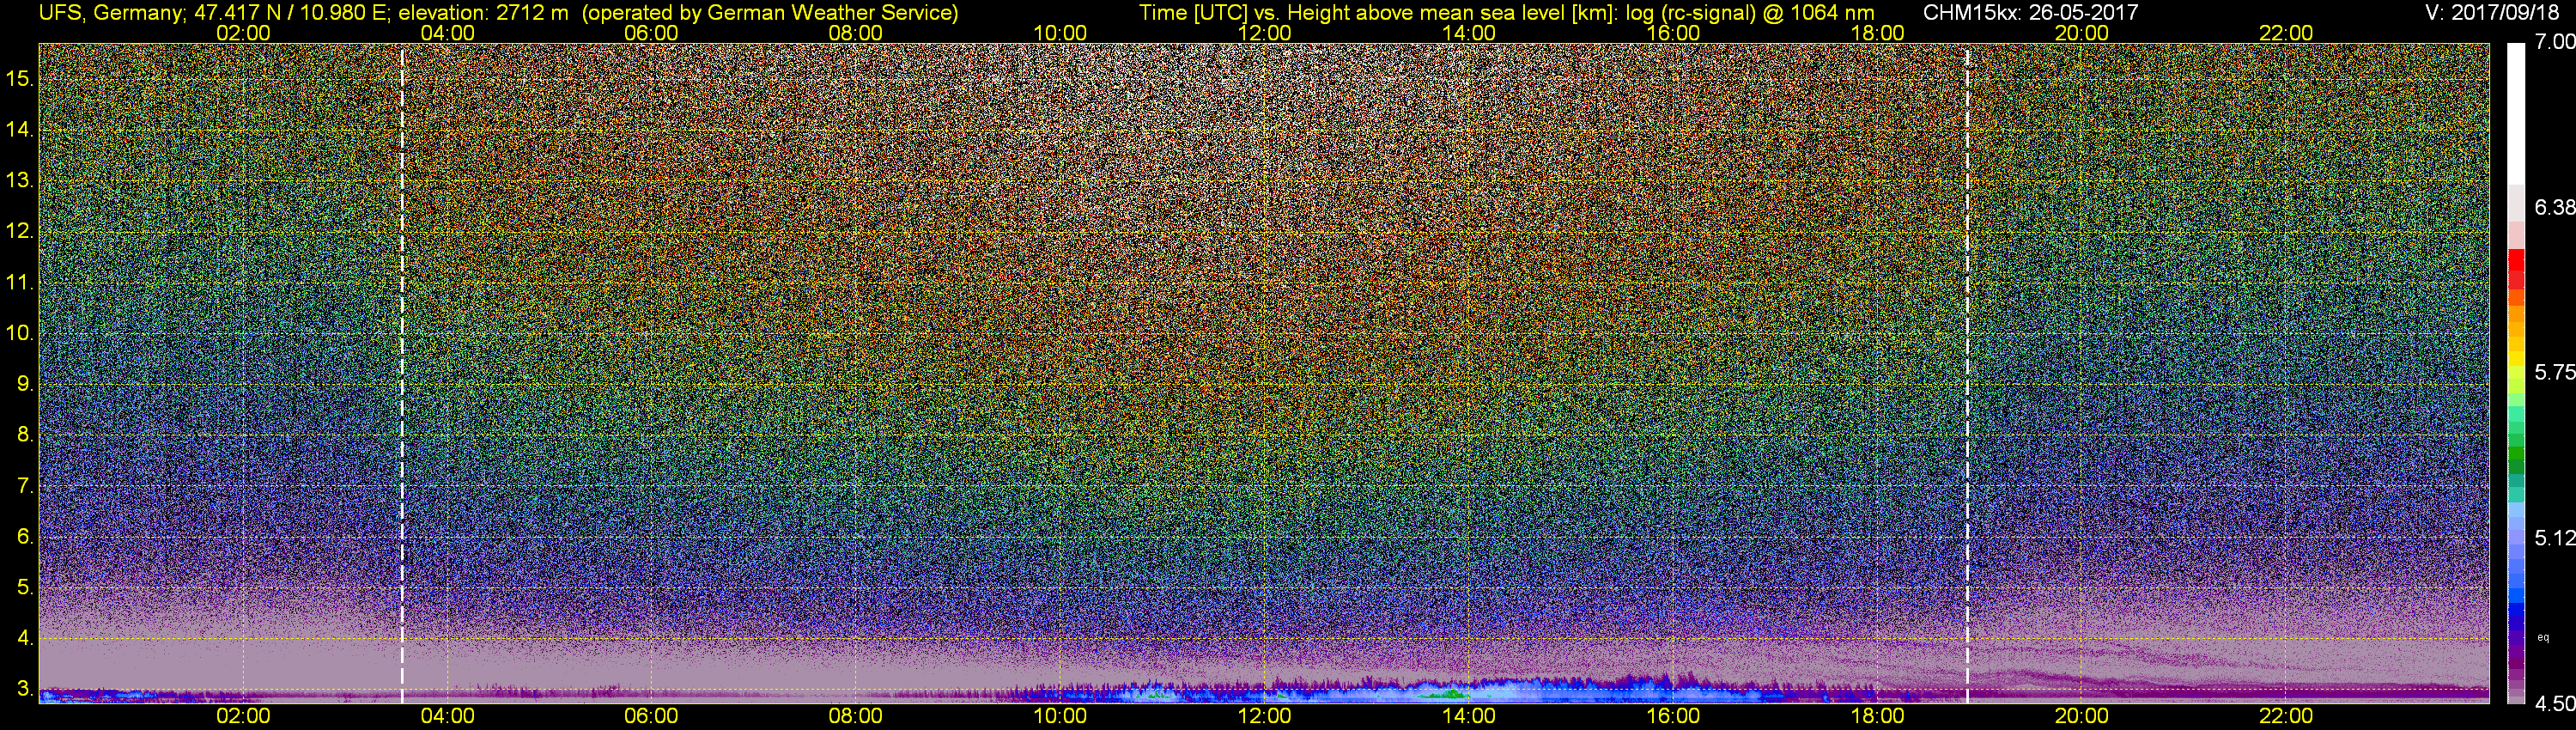Click the height axis label '10.'
The image size is (2576, 730).
[20, 333]
